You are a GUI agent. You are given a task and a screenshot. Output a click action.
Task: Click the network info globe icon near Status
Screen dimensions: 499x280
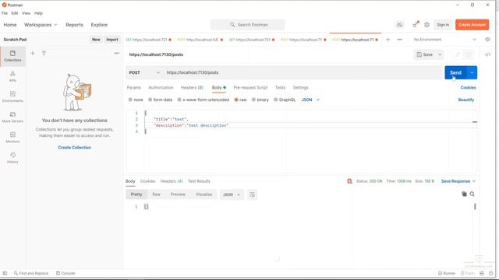click(x=349, y=181)
